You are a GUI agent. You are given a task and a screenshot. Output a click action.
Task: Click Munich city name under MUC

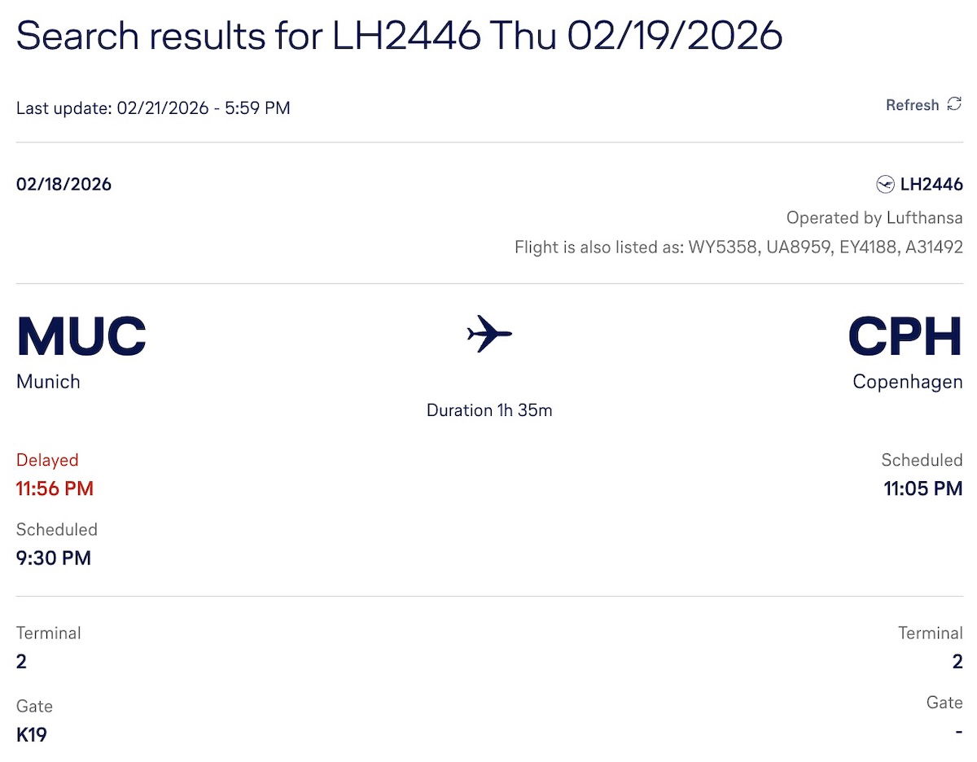48,381
